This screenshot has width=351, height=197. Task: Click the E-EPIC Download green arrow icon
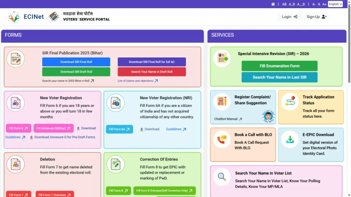click(x=290, y=139)
